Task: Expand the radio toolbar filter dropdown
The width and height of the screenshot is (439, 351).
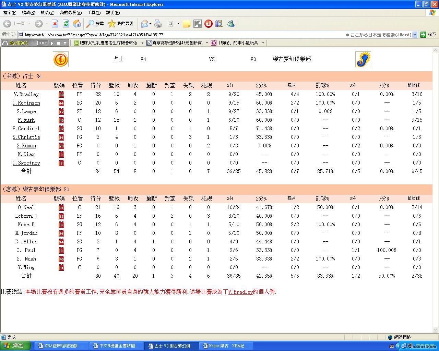Action: [64, 43]
